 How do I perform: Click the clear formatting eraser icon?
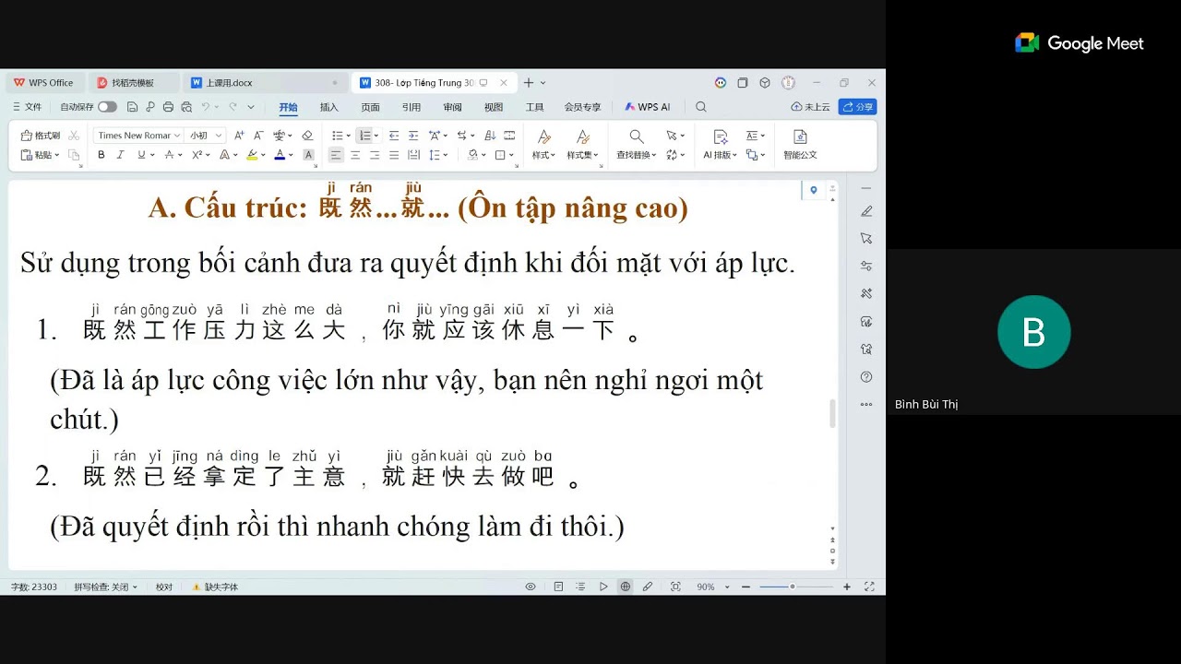point(307,136)
